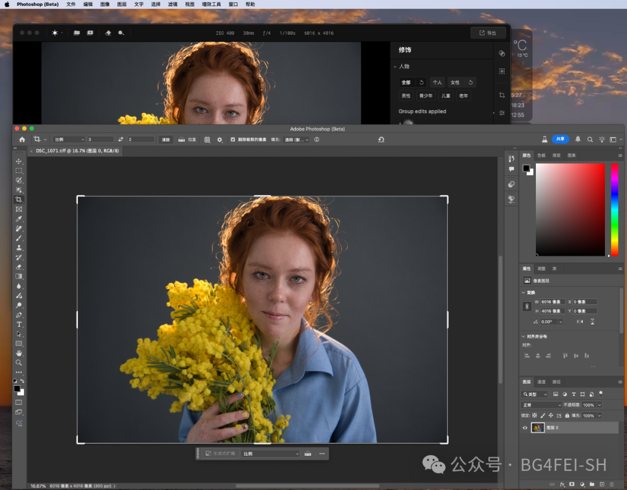The image size is (627, 490).
Task: Collapse the 变换 section
Action: [524, 293]
